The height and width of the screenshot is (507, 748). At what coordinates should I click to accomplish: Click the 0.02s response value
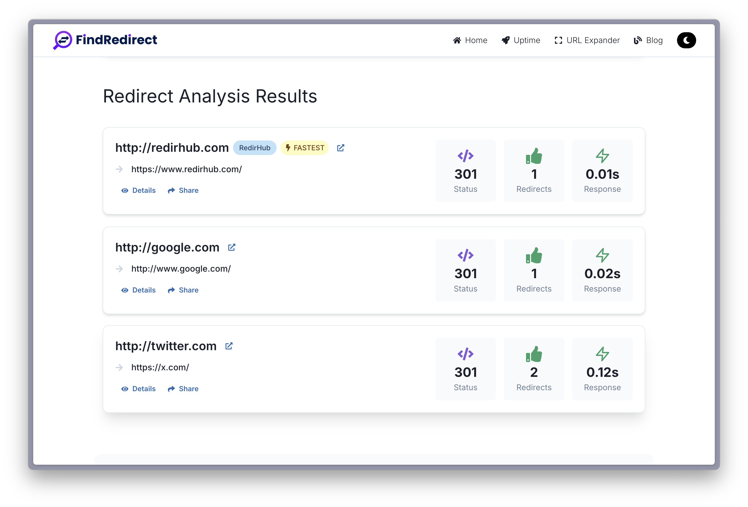602,274
